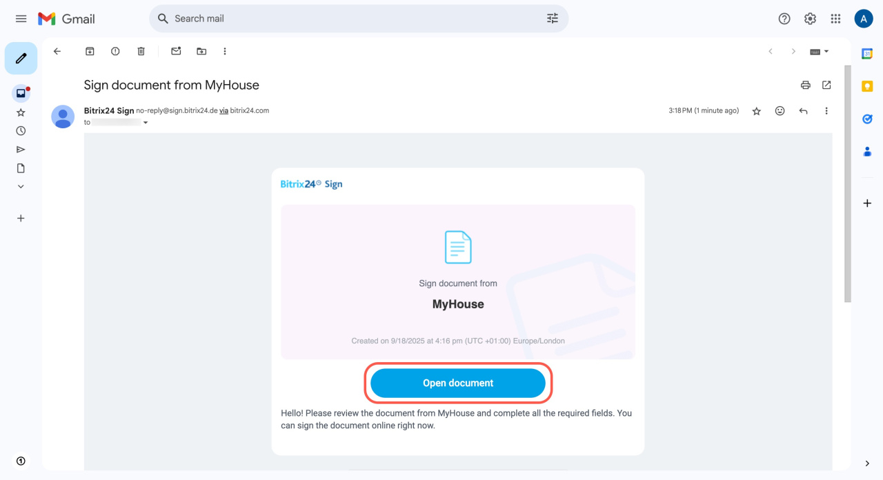Click the sender name Bitrix24 Sign
The width and height of the screenshot is (883, 480).
click(x=109, y=110)
